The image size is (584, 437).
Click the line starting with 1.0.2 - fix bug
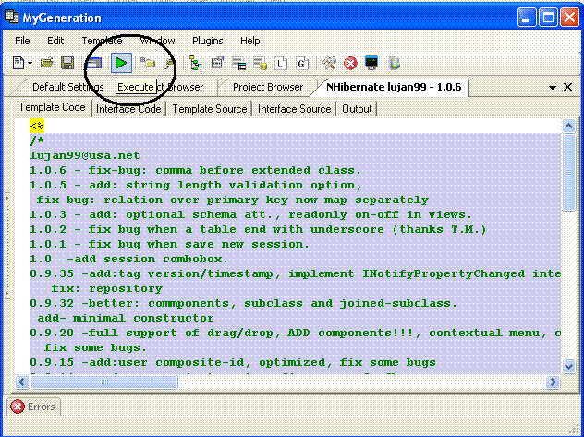click(258, 229)
